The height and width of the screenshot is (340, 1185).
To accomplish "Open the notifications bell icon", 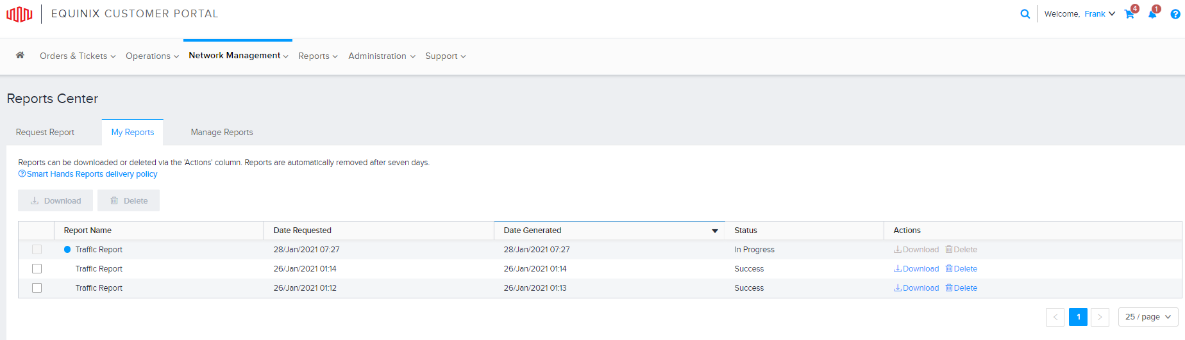I will coord(1152,14).
